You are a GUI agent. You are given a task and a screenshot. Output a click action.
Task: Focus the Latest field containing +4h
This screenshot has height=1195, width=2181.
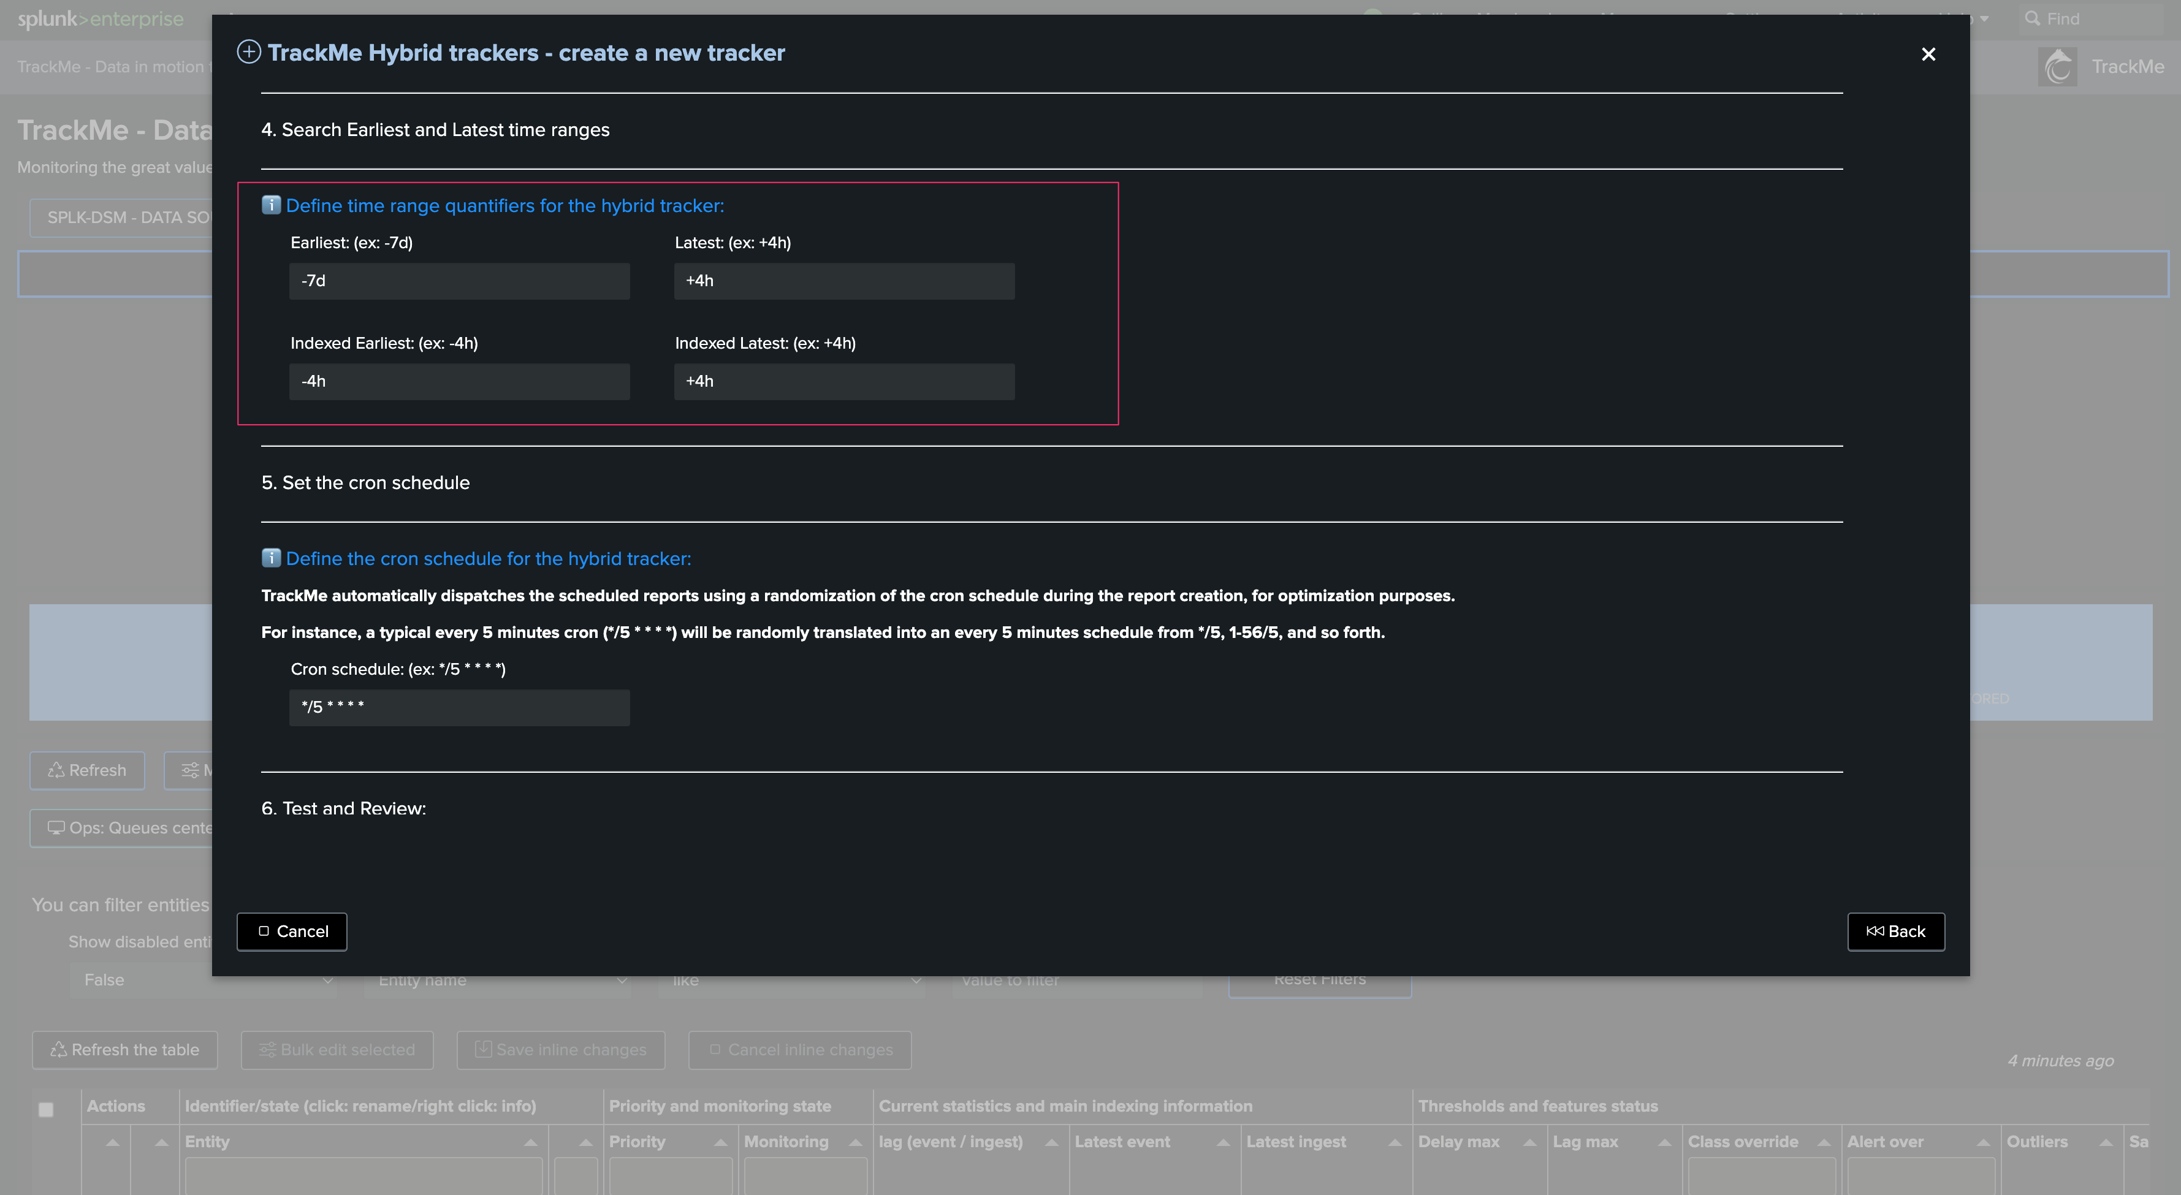pyautogui.click(x=844, y=281)
